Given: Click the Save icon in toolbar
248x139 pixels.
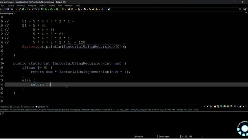Looking at the screenshot, I should click(x=1, y=9).
